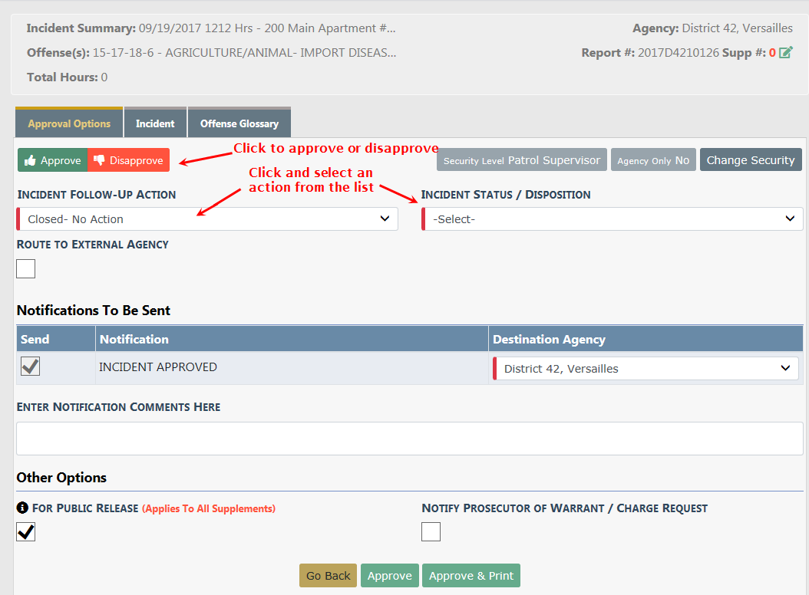
Task: Click the bottom Approve button
Action: pos(389,576)
